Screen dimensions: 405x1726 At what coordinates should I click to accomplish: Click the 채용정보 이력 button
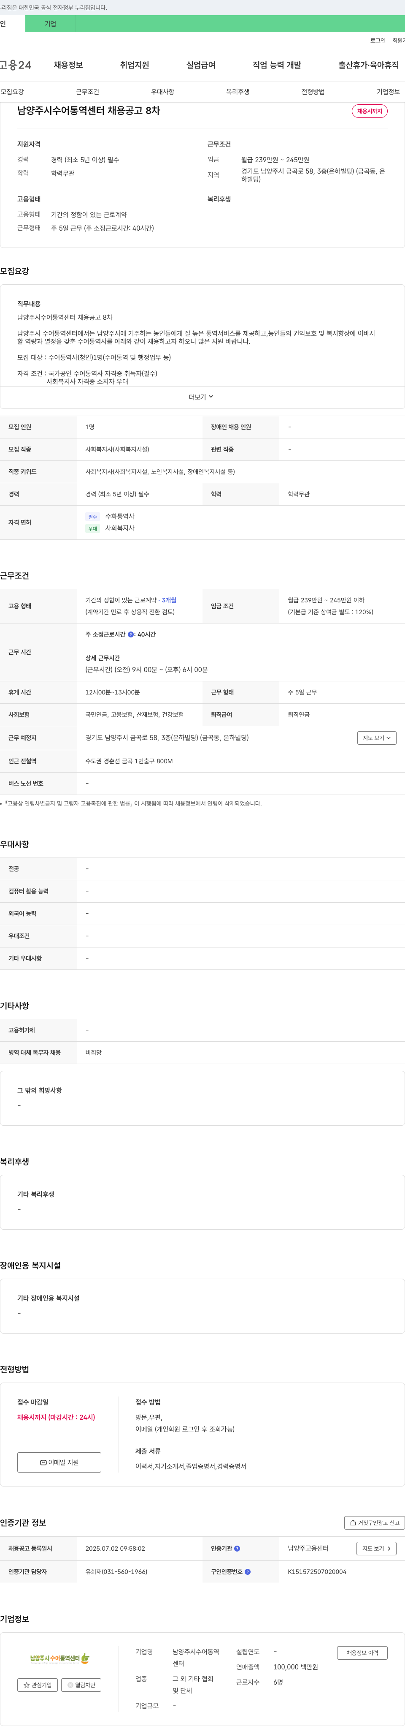coord(362,1653)
